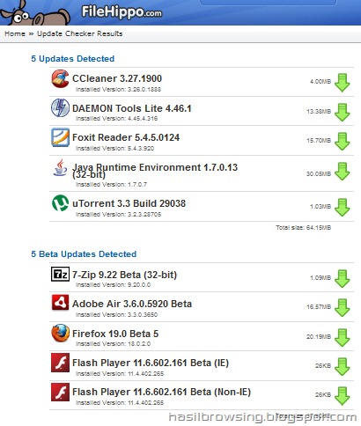Download CCleaner 3.27.1900 via green arrow
Viewport: 361px width, 426px height.
[343, 83]
